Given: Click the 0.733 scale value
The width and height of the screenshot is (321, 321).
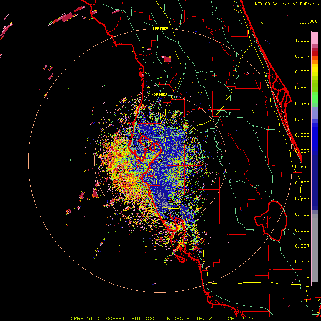Looking at the screenshot, I should [x=302, y=119].
